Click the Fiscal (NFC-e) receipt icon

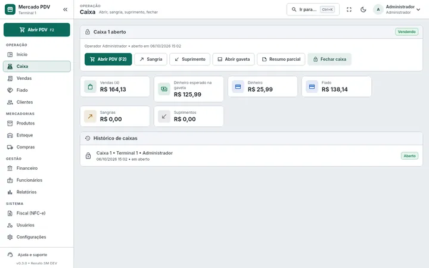[x=10, y=213]
